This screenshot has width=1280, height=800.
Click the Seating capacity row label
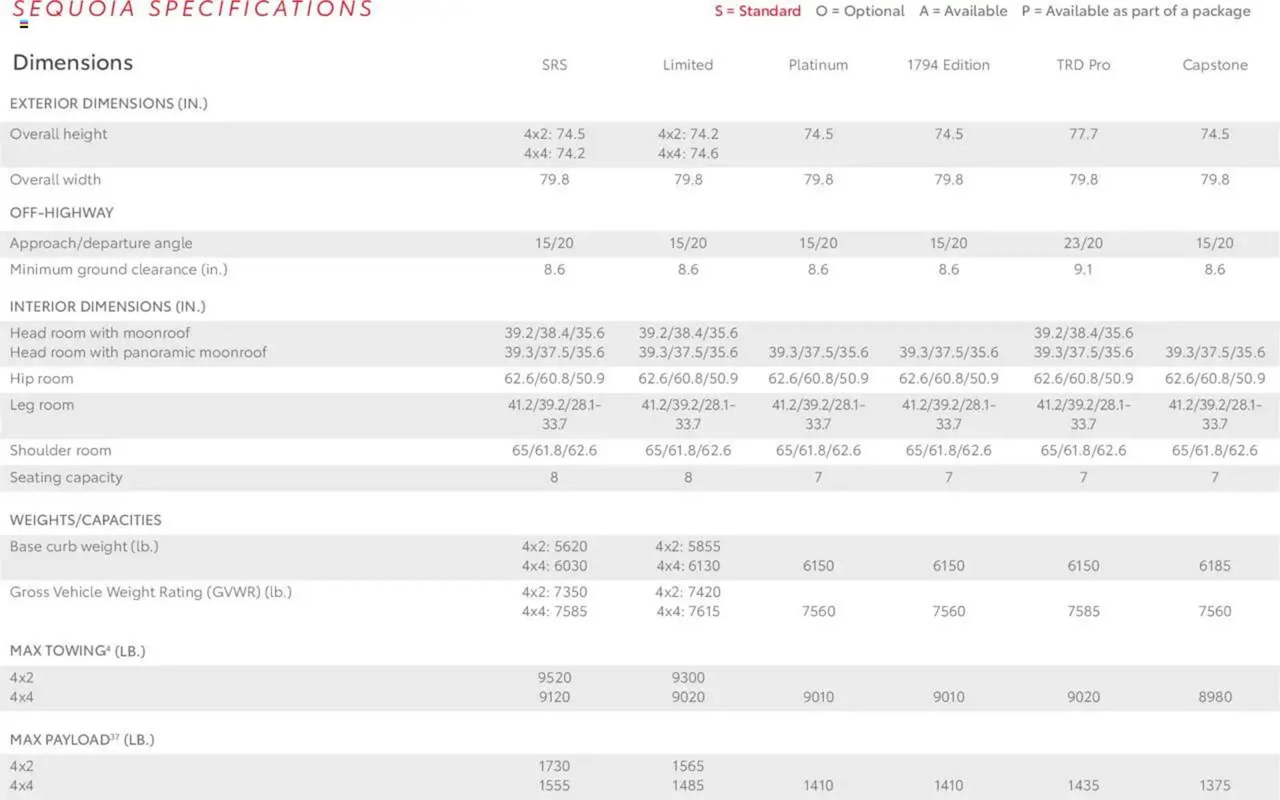coord(66,477)
